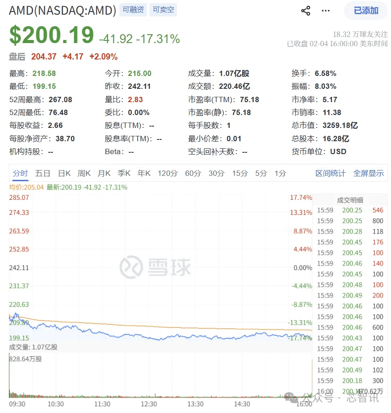The height and width of the screenshot is (413, 391).
Task: Click the 可卖空 tag
Action: (163, 10)
